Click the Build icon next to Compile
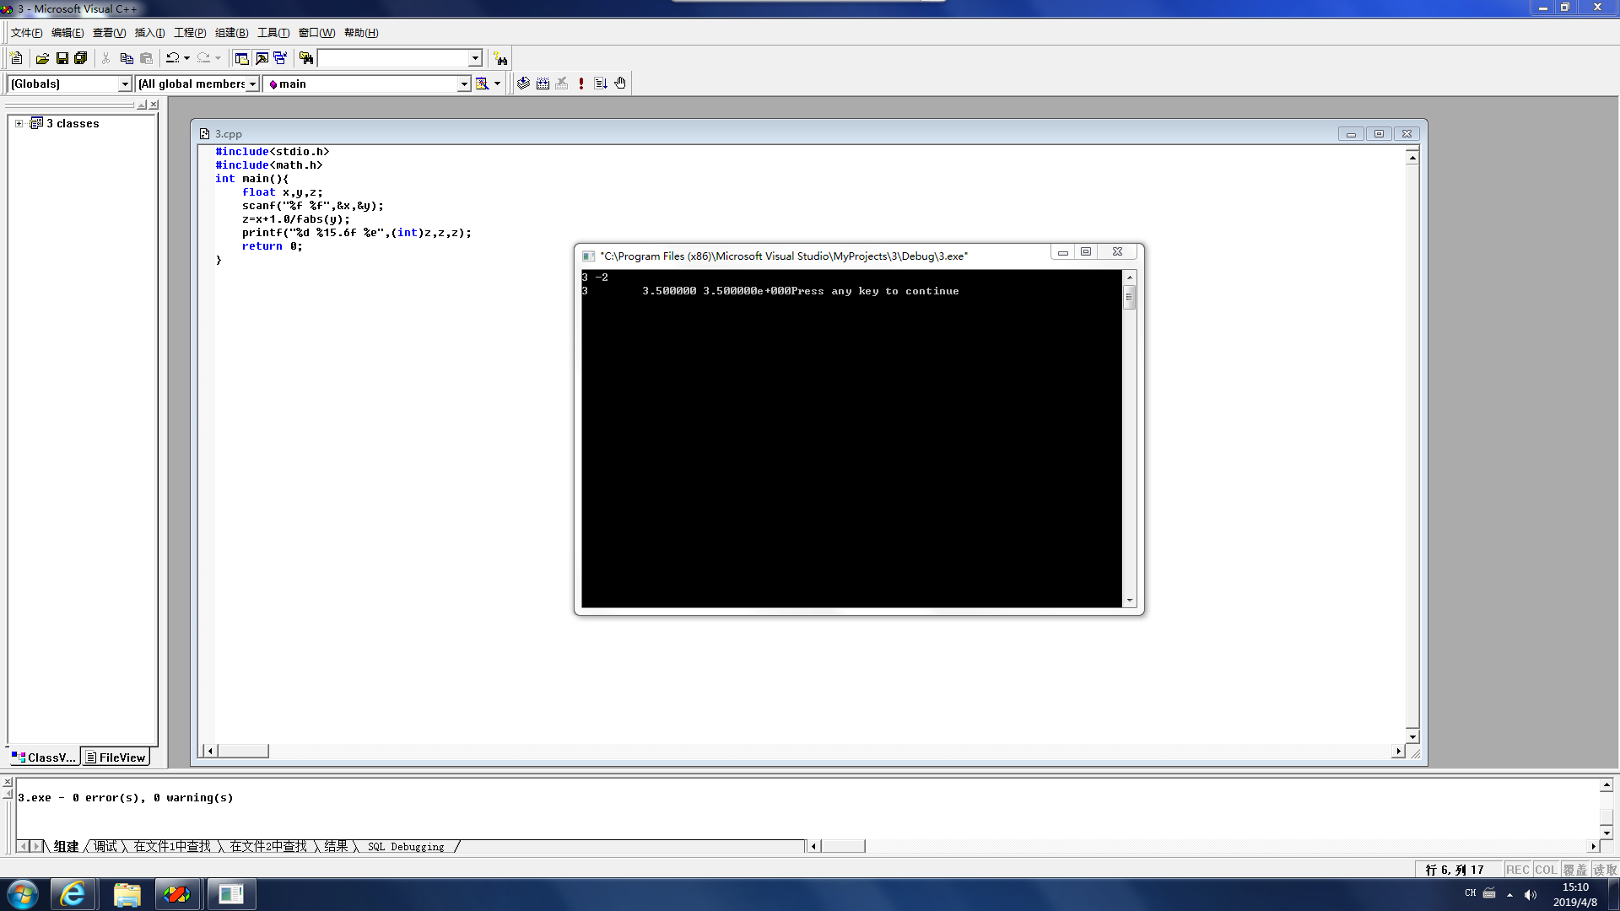Viewport: 1620px width, 911px height. (543, 84)
